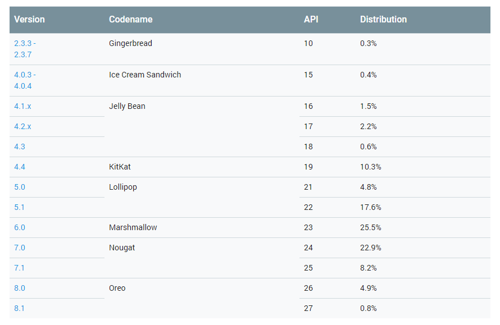This screenshot has width=500, height=325.
Task: Click the 5.1 version link
Action: (x=20, y=207)
